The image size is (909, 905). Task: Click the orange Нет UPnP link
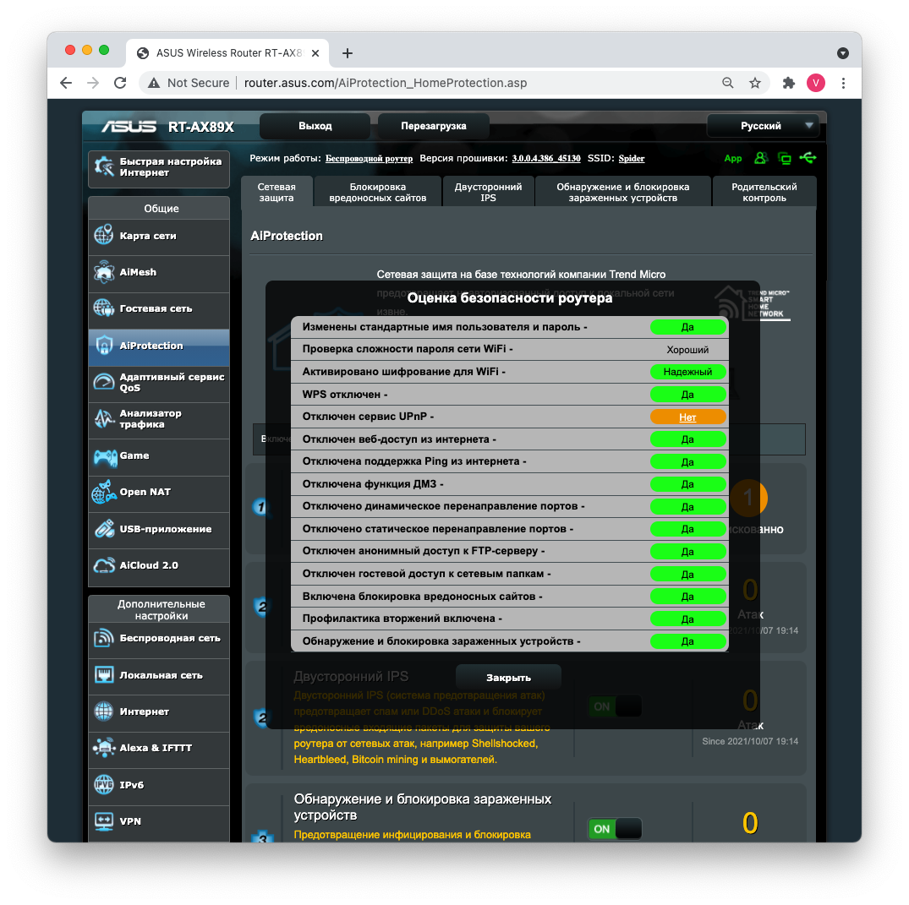[687, 417]
